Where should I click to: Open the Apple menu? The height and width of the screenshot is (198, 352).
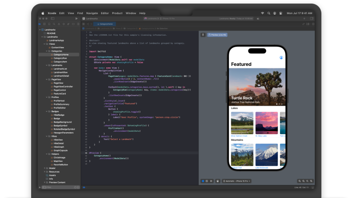tap(43, 13)
